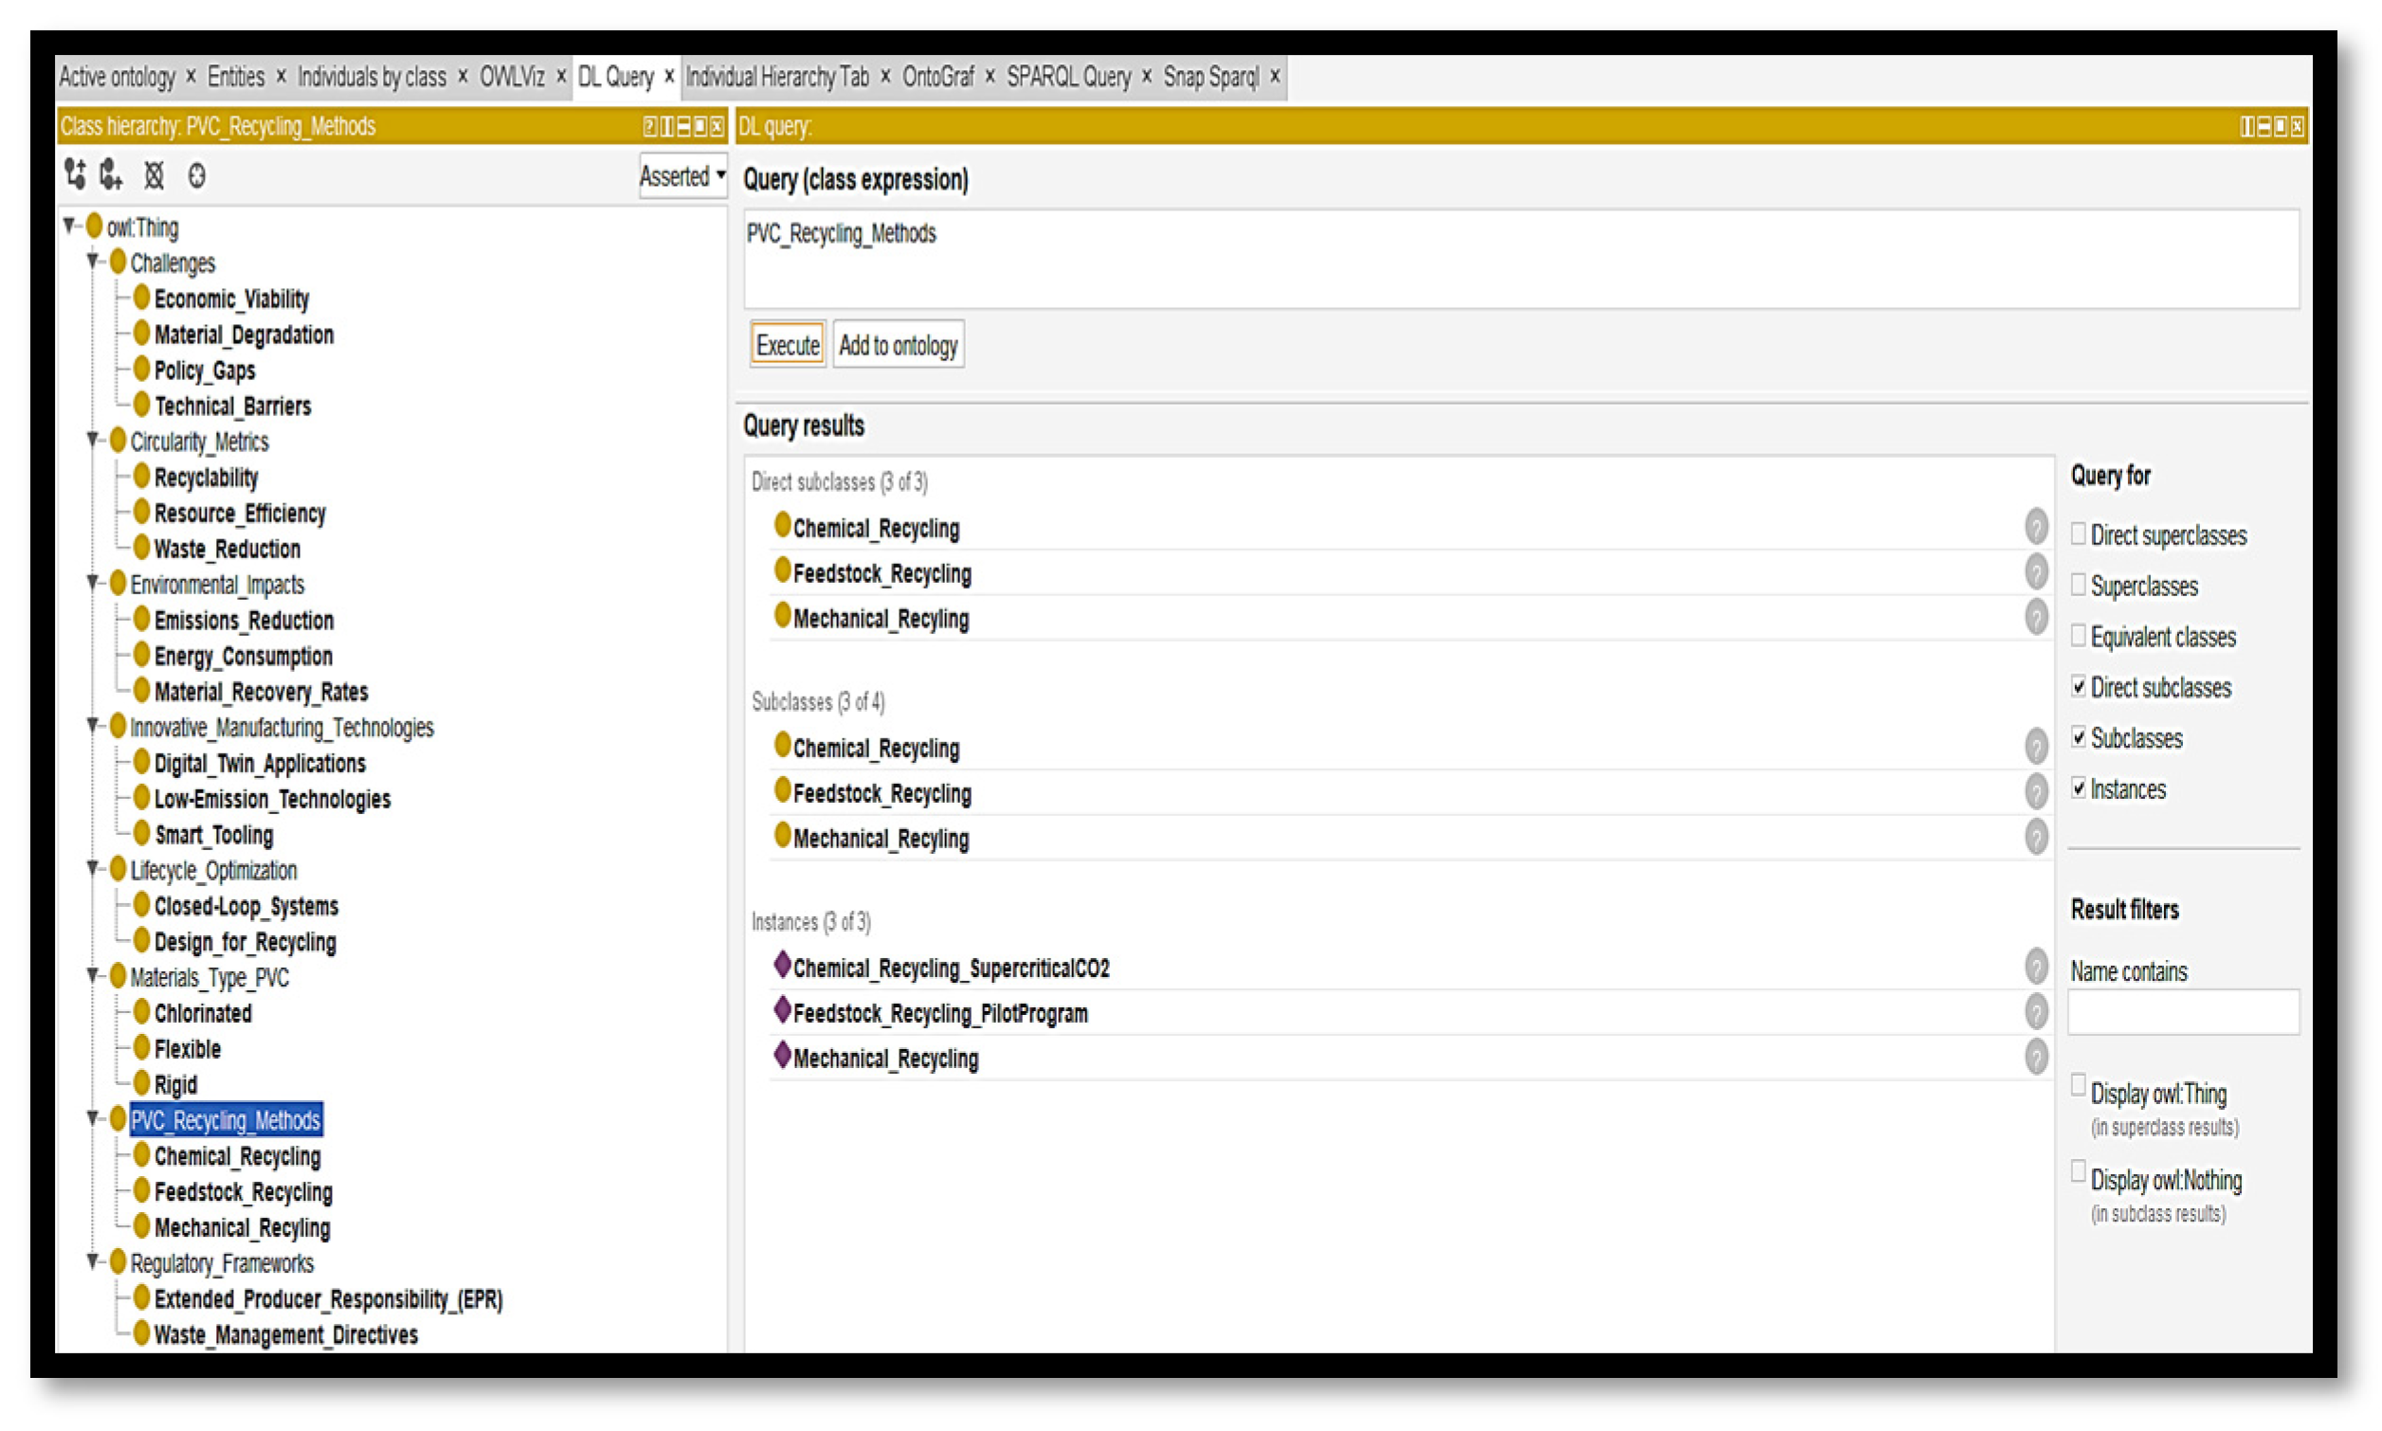Click the Name contains filter field
This screenshot has height=1431, width=2382.
click(2182, 1012)
